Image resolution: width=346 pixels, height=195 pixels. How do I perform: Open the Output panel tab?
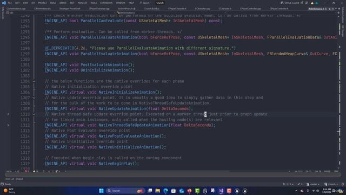pyautogui.click(x=19, y=179)
